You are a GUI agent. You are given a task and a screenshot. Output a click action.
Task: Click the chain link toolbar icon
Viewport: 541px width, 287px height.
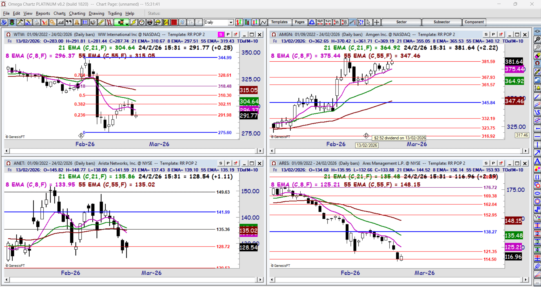click(101, 22)
